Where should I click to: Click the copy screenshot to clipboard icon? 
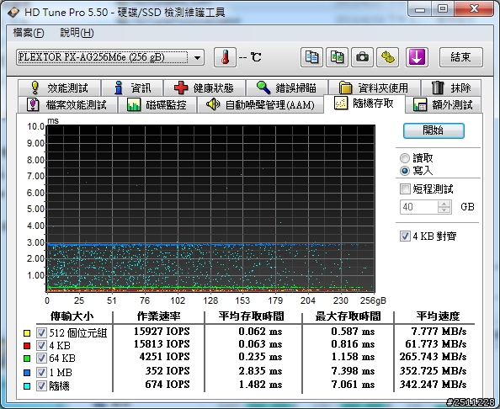tap(337, 57)
